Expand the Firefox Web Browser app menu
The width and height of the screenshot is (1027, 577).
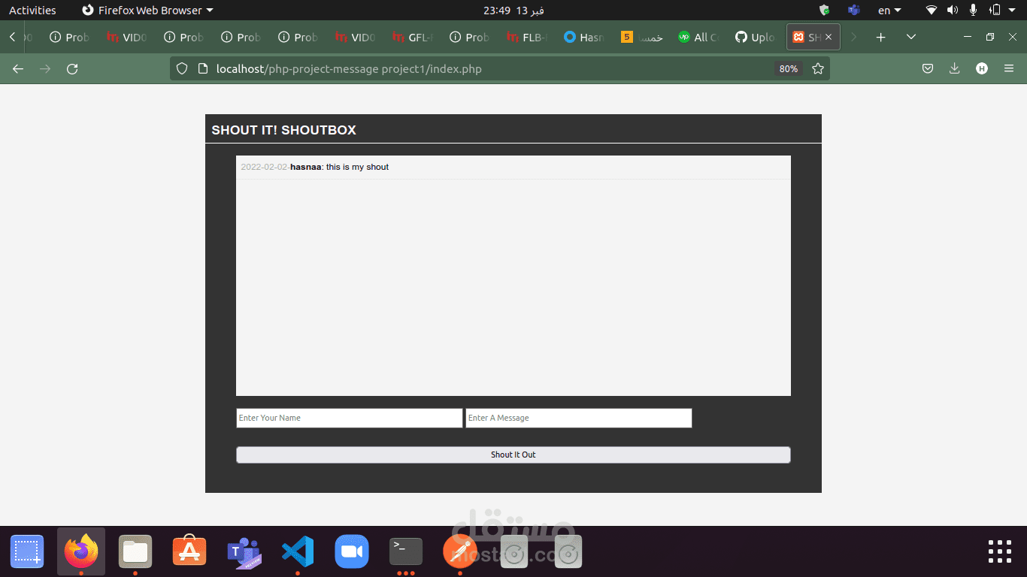pyautogui.click(x=147, y=11)
